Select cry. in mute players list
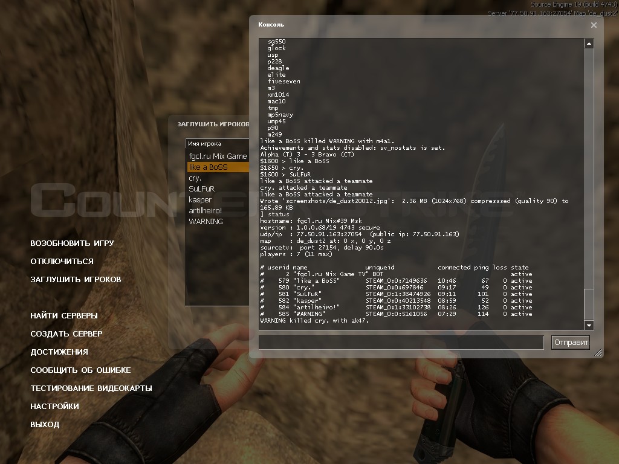Viewport: 619px width, 464px height. click(218, 178)
